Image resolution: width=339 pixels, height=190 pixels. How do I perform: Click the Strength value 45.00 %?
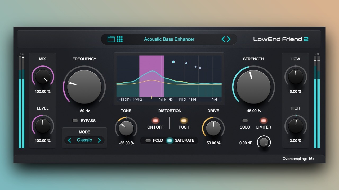click(254, 111)
